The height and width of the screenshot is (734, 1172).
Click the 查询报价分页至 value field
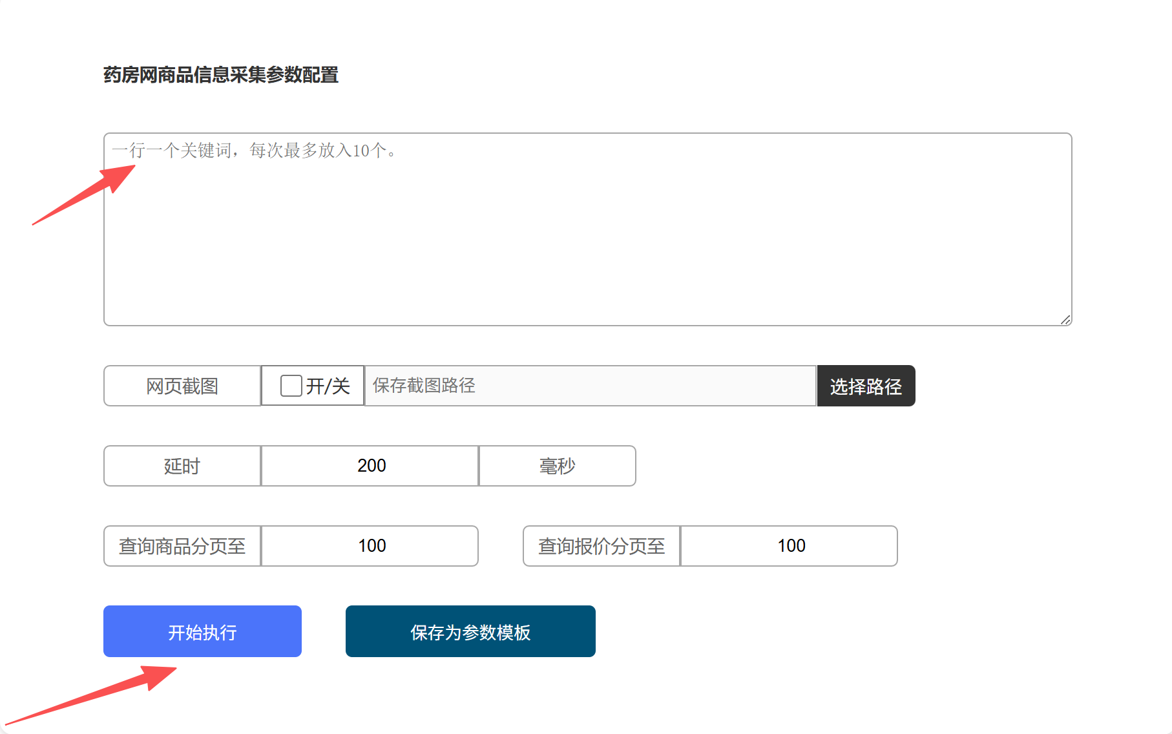point(789,546)
